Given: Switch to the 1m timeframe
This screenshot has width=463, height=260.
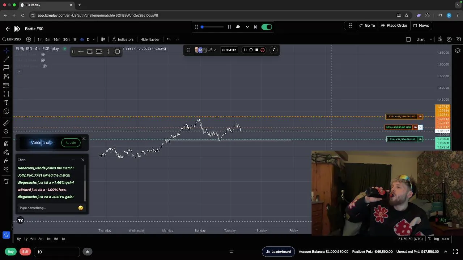Looking at the screenshot, I should pos(40,39).
